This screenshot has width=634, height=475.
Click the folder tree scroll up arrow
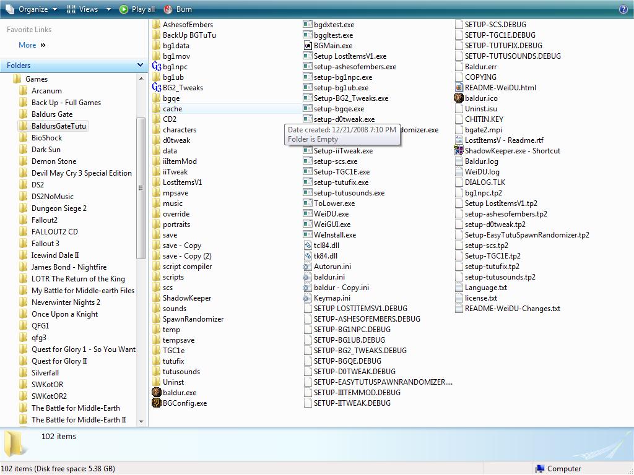(141, 79)
